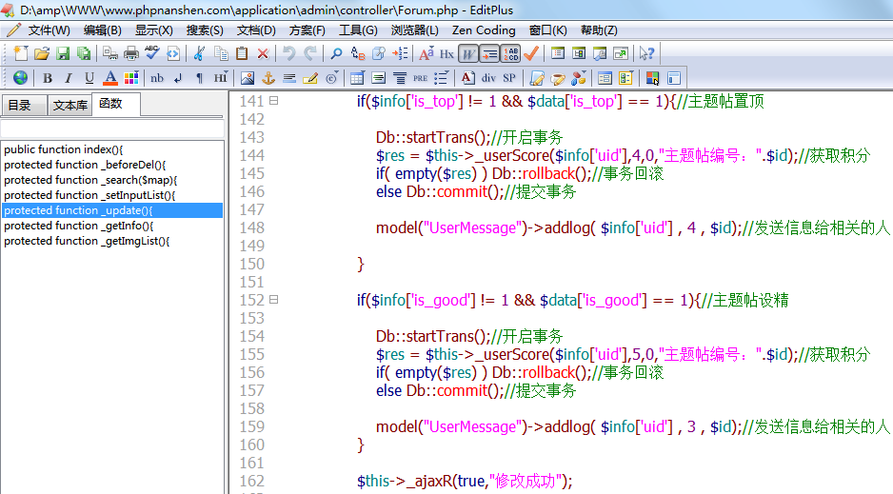The width and height of the screenshot is (893, 494).
Task: Open the heading (H) tag dropdown
Action: tap(221, 78)
